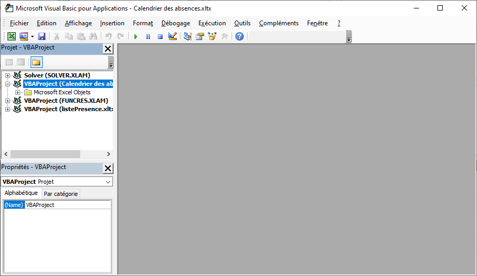
Task: Select Microsoft Excel Objets folder
Action: point(62,92)
